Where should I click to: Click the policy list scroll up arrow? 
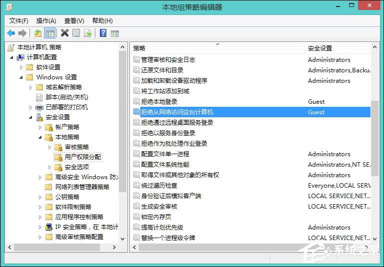click(x=375, y=47)
